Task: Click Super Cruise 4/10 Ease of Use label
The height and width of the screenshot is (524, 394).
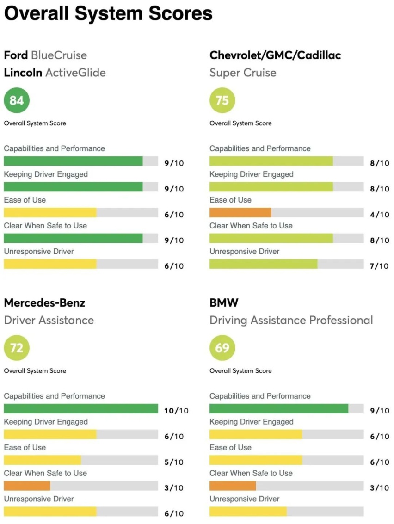Action: [380, 215]
